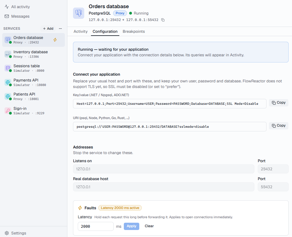Switch to the Breakpoints tab
Screen dimensions: 292x237
click(x=134, y=31)
